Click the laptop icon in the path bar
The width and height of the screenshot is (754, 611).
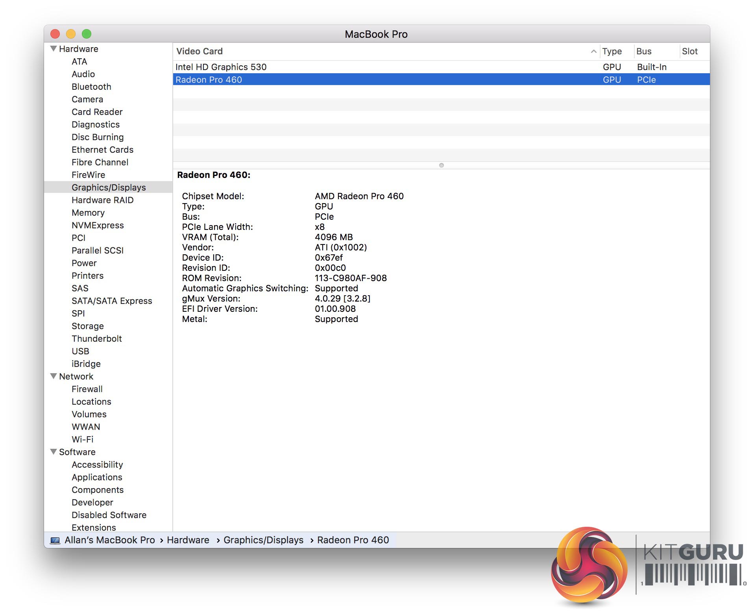point(55,541)
